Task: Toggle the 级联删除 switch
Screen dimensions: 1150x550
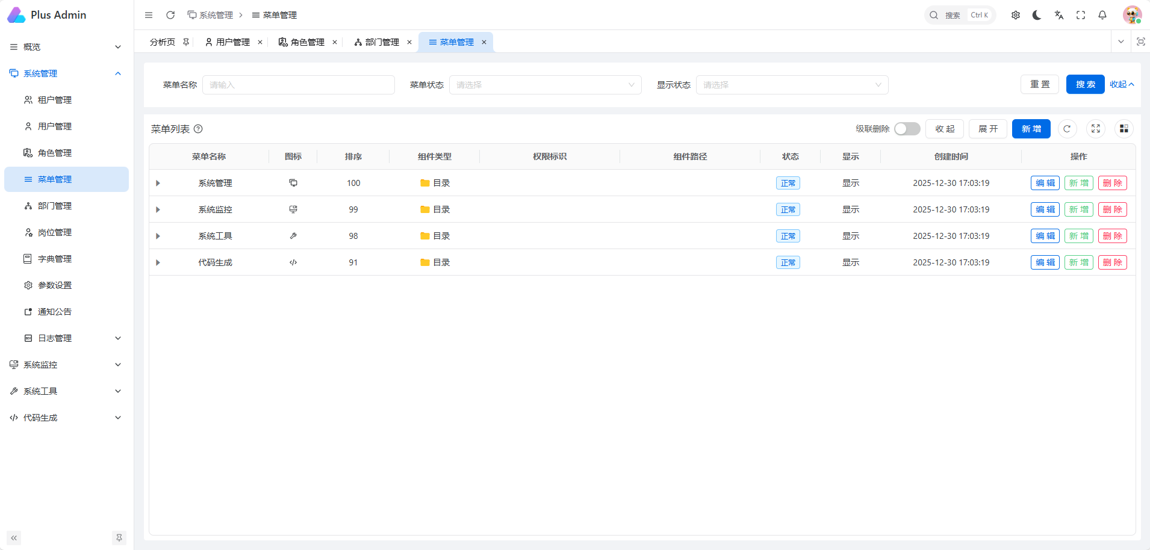Action: coord(907,129)
